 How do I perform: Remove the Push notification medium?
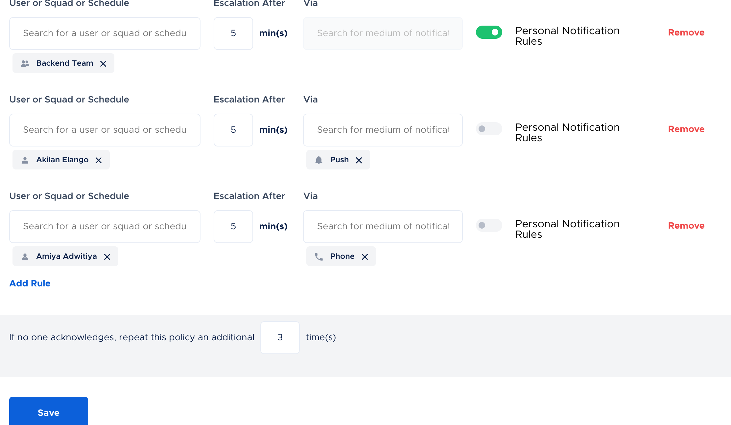(x=359, y=160)
